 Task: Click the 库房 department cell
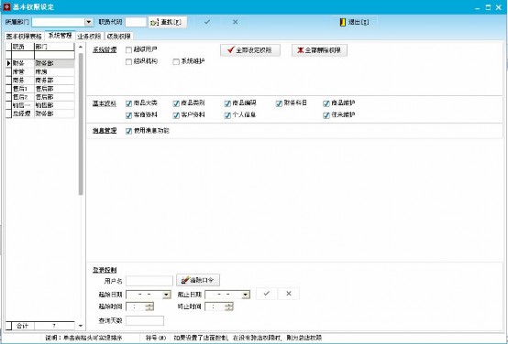coord(54,72)
